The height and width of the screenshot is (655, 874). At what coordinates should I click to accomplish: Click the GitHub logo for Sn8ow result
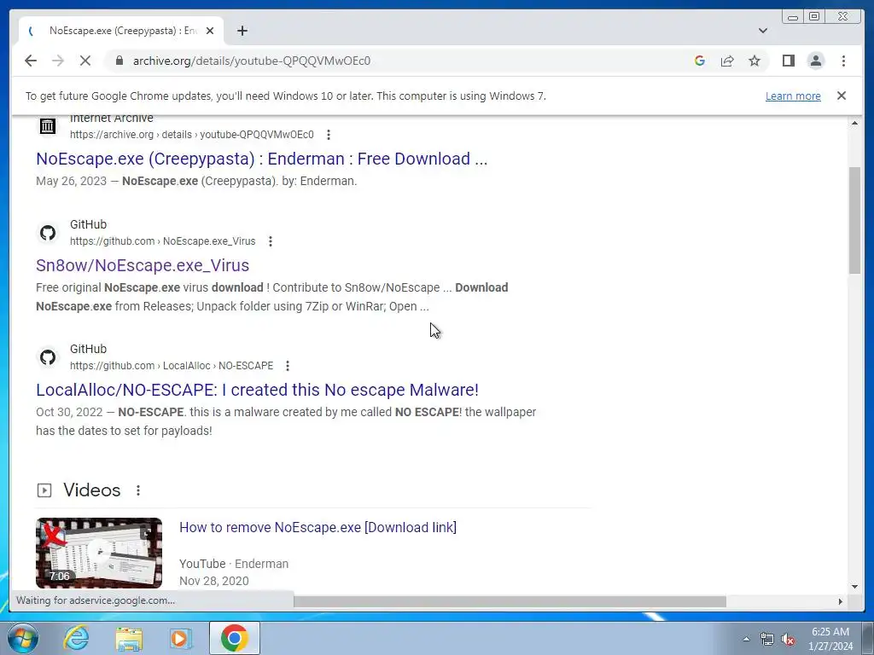click(x=48, y=232)
